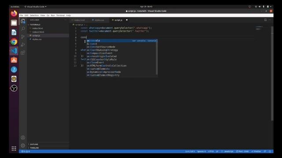Launch Firefox from the Ubuntu dock
The image size is (282, 158).
click(x=14, y=14)
